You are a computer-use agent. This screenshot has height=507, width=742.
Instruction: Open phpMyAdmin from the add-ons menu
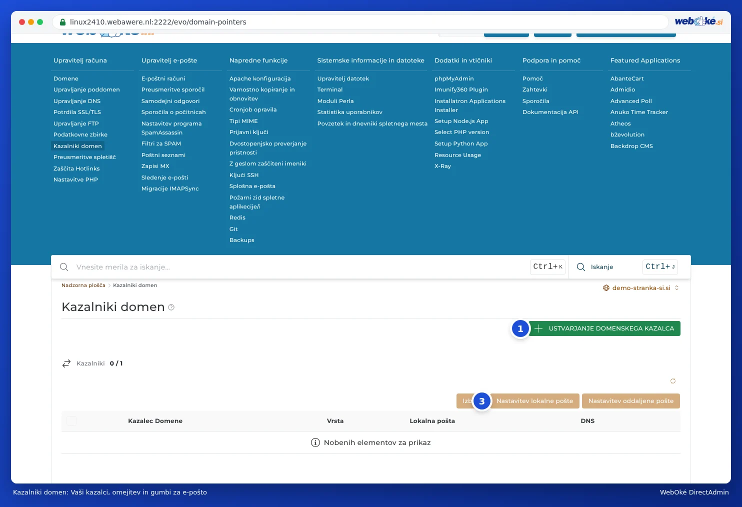click(454, 78)
